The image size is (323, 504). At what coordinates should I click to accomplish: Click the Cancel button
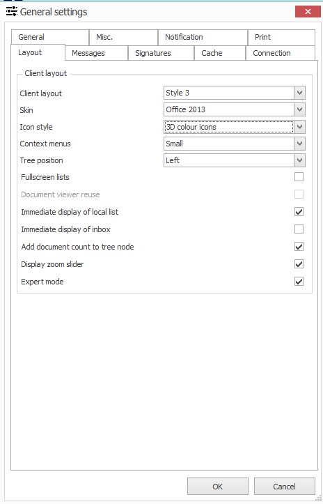click(285, 487)
